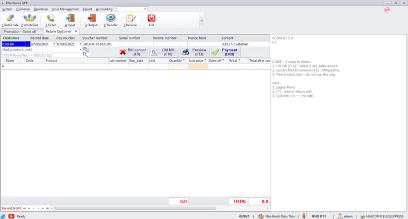Click the Payment (END) button

pyautogui.click(x=226, y=52)
